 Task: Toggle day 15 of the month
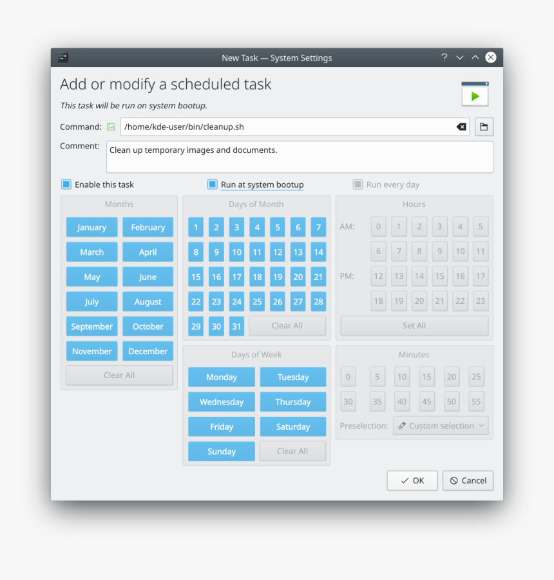[196, 277]
